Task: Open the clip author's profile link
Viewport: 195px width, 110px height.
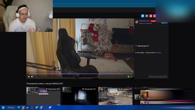Action: point(158,53)
